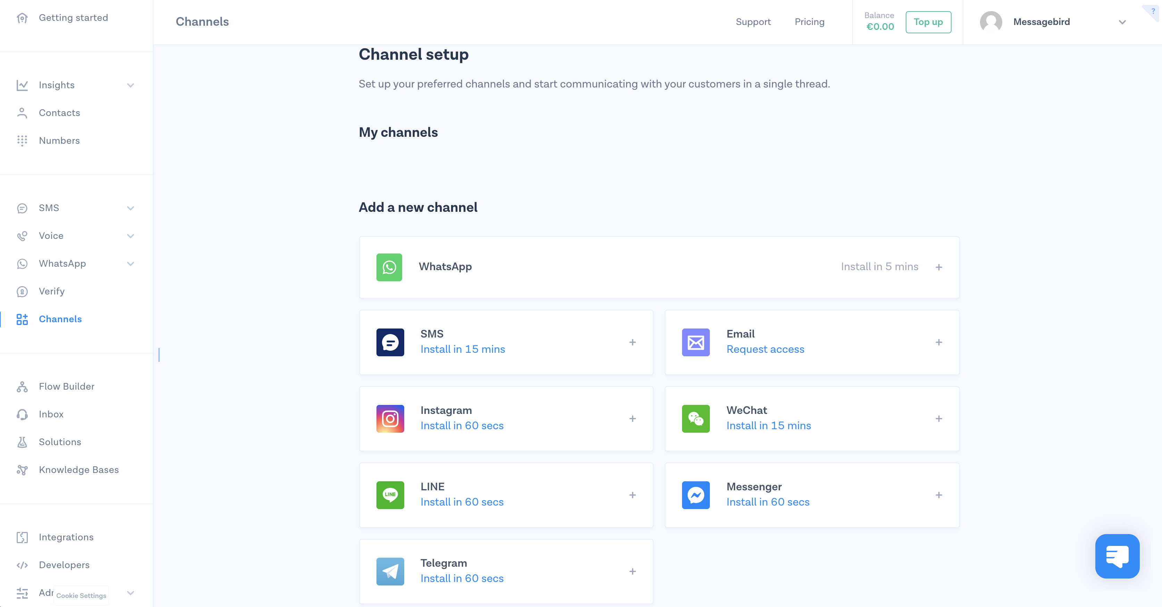Click the Numbers dial pad icon
Screen dimensions: 1162x607
(22, 141)
